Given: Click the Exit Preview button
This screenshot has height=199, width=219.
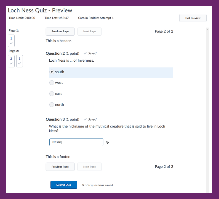Looking at the screenshot, I should (x=193, y=18).
